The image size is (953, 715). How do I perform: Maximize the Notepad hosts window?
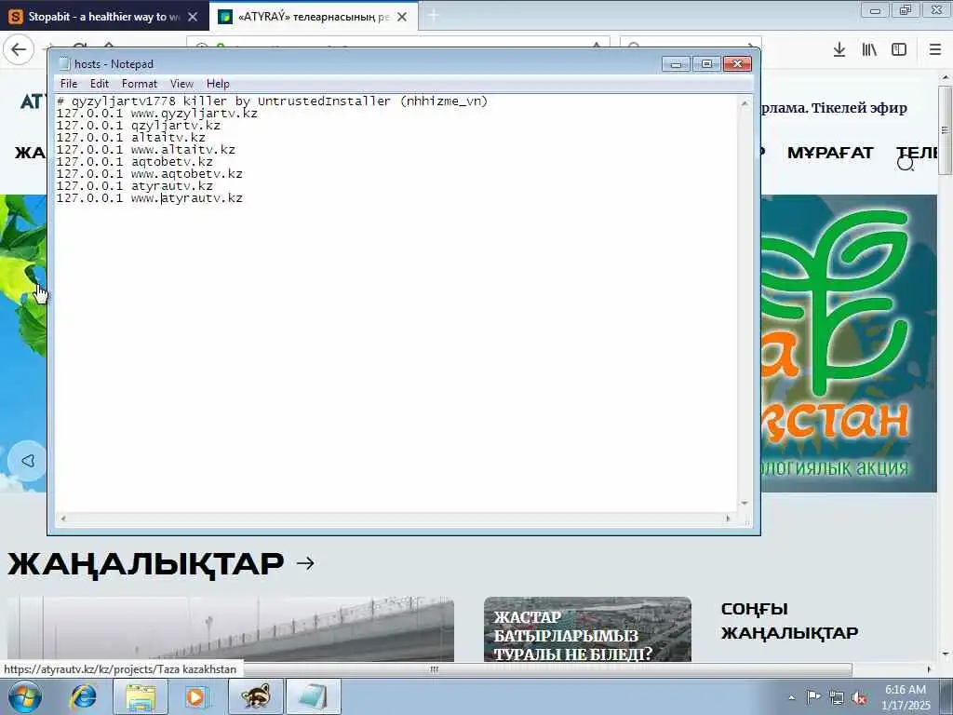coord(706,64)
